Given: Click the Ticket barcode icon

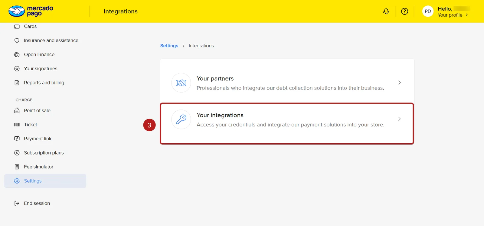Looking at the screenshot, I should [x=17, y=125].
